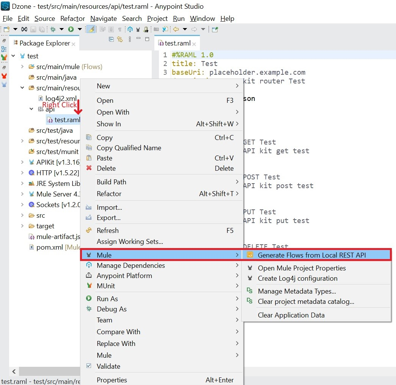396x385 pixels.
Task: Expand the src/main/mule (Flows) folder
Action: (22, 67)
